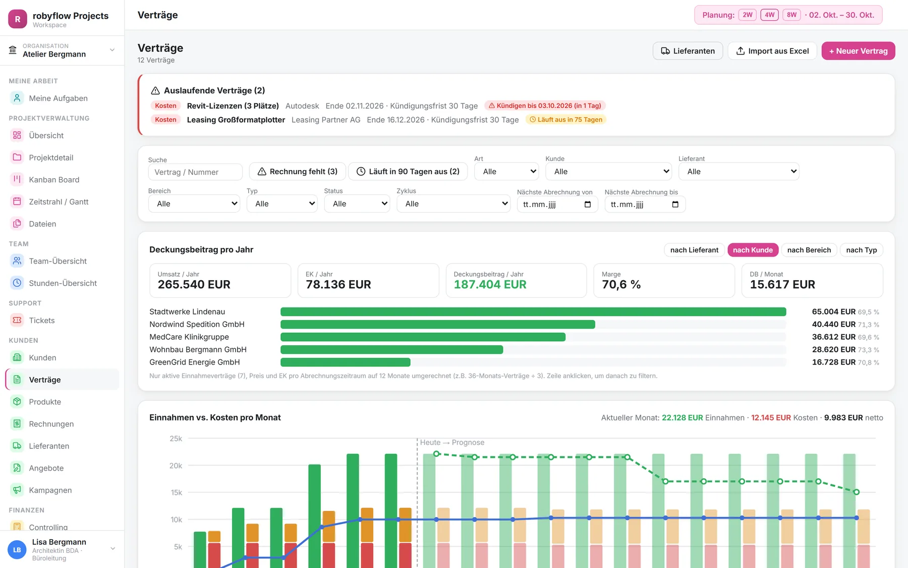
Task: Set planning range to 4W
Action: (770, 15)
